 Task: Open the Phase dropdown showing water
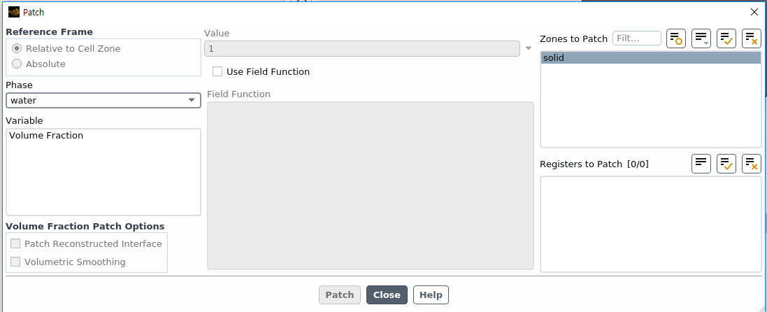(103, 101)
